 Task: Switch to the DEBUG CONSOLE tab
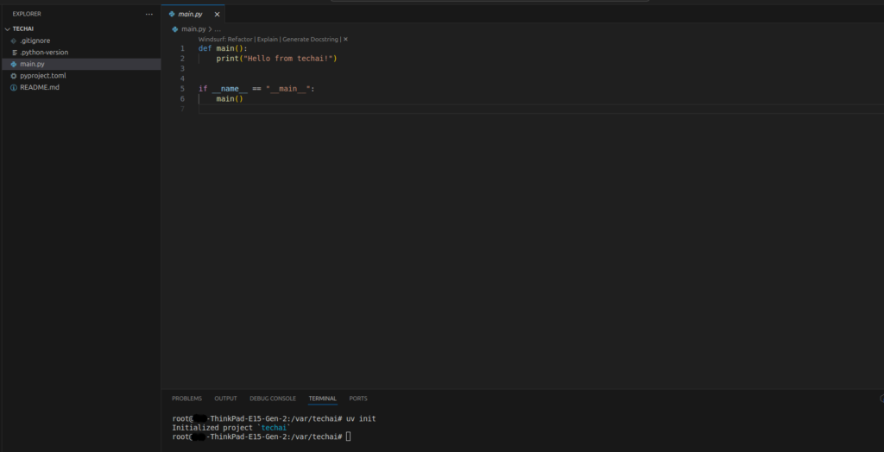coord(273,399)
